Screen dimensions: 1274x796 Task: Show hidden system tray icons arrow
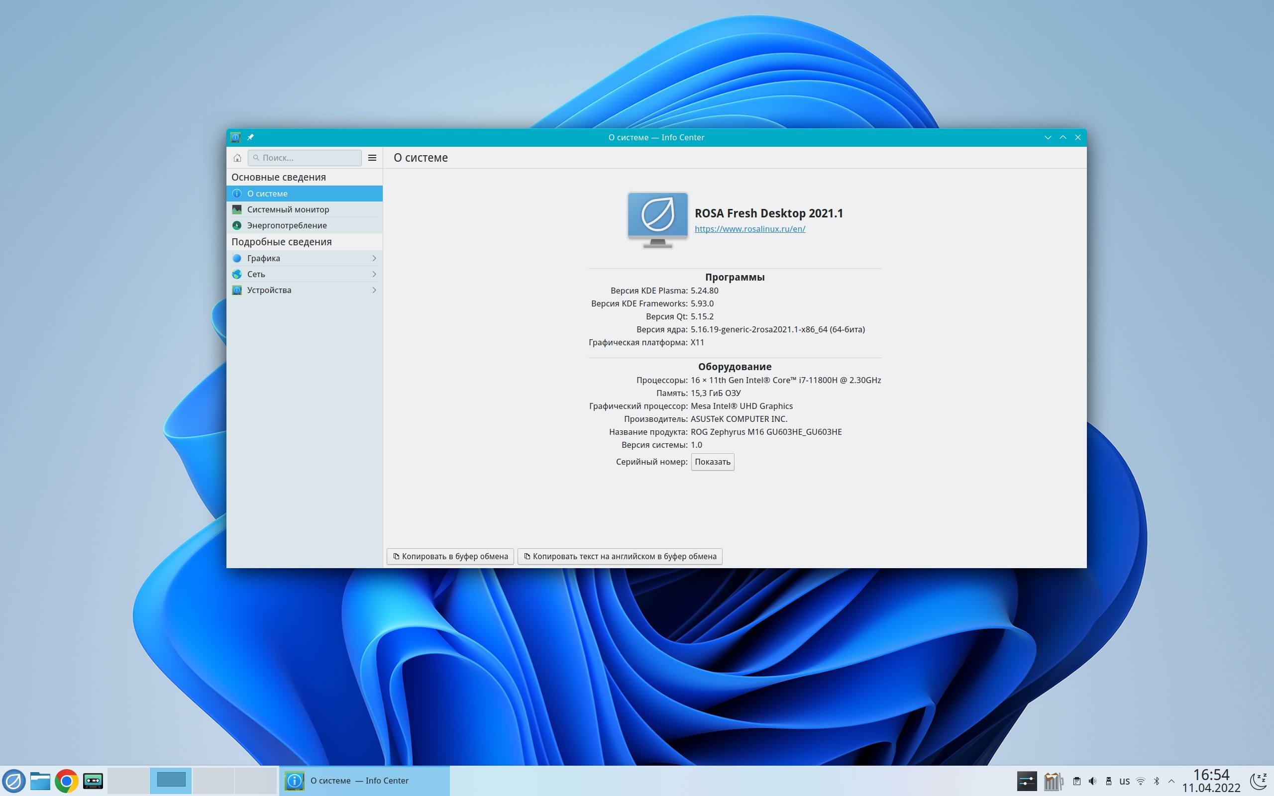1171,781
